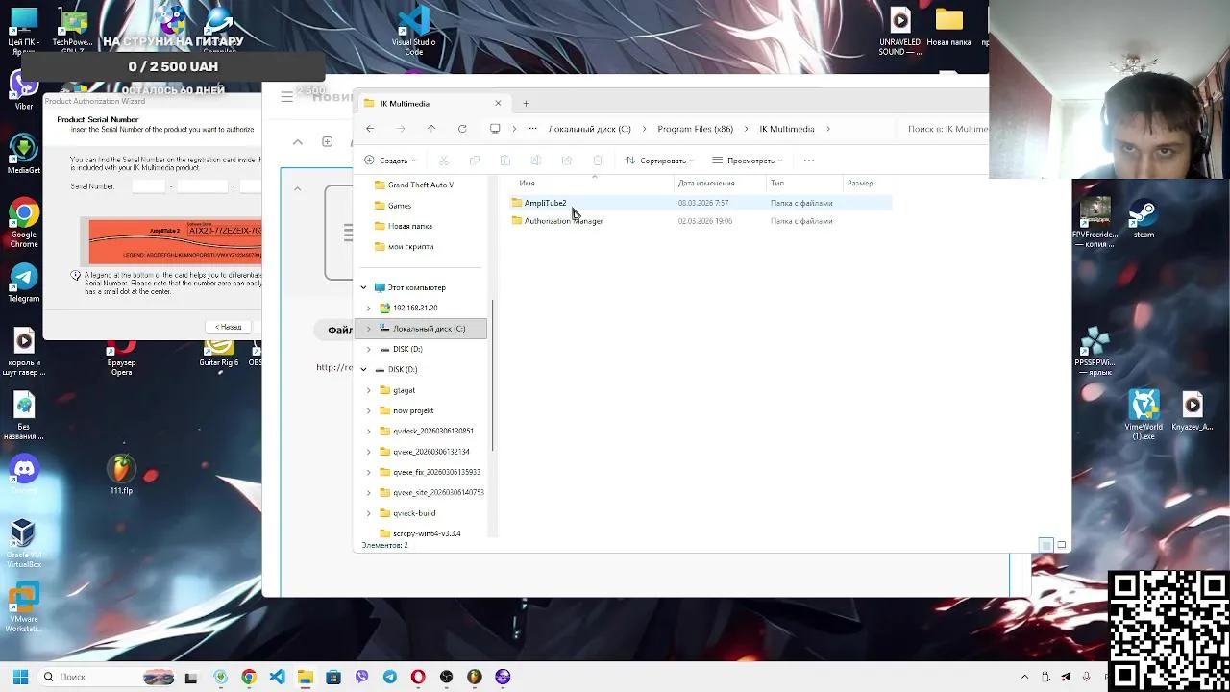Open the Explorer toolbar three-dots more options
This screenshot has width=1230, height=692.
coord(809,161)
